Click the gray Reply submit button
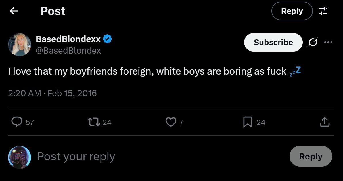343x181 pixels. click(311, 156)
